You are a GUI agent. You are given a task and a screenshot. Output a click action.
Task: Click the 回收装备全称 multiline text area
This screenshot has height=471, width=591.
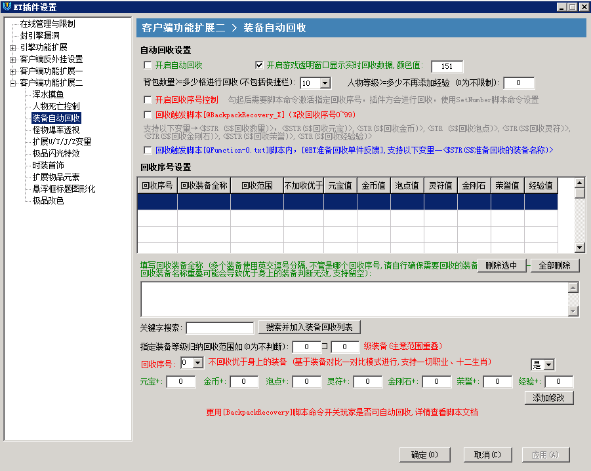[354, 299]
